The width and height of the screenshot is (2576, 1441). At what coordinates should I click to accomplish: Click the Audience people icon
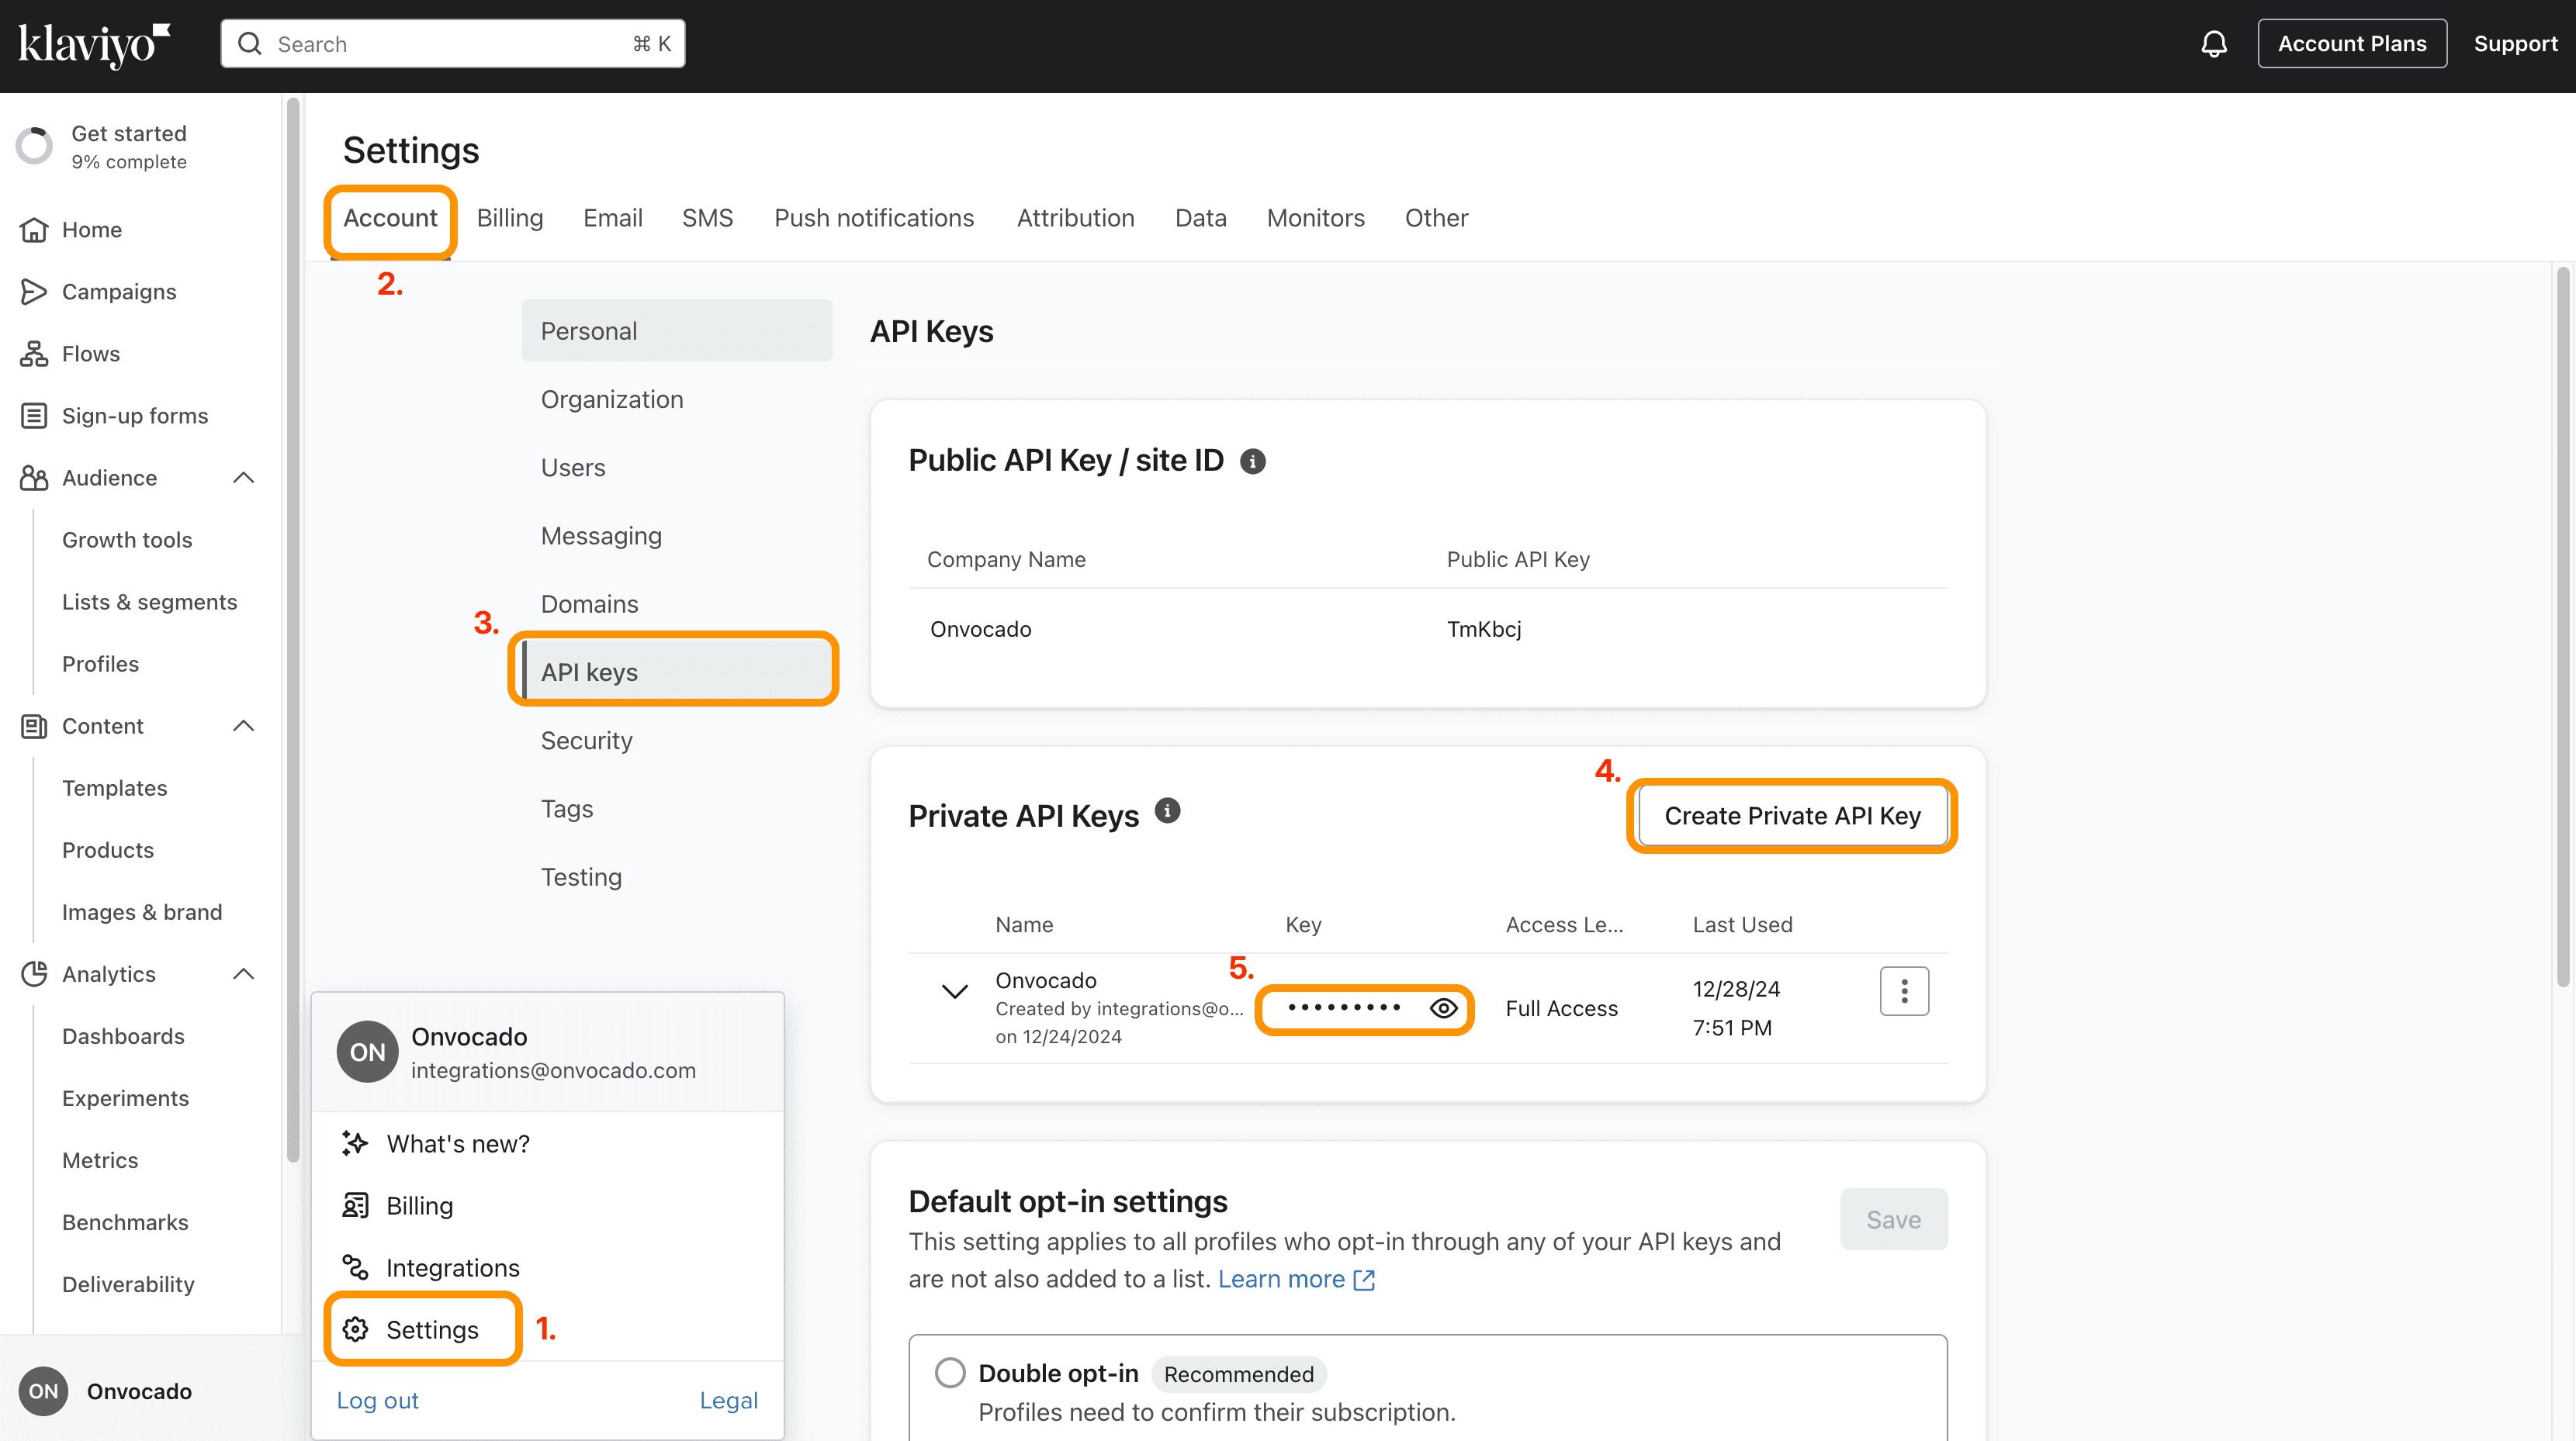[x=34, y=478]
